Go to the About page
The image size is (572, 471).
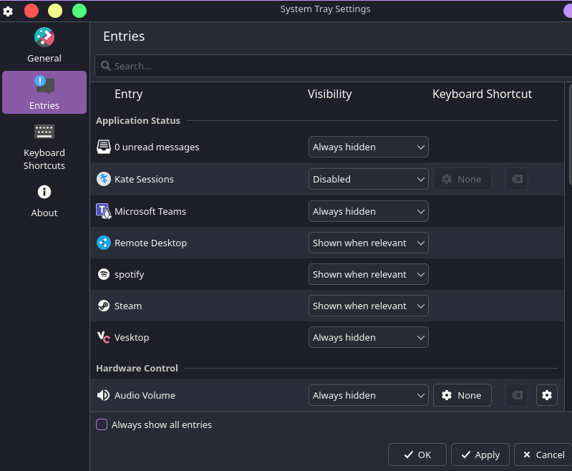tap(44, 200)
